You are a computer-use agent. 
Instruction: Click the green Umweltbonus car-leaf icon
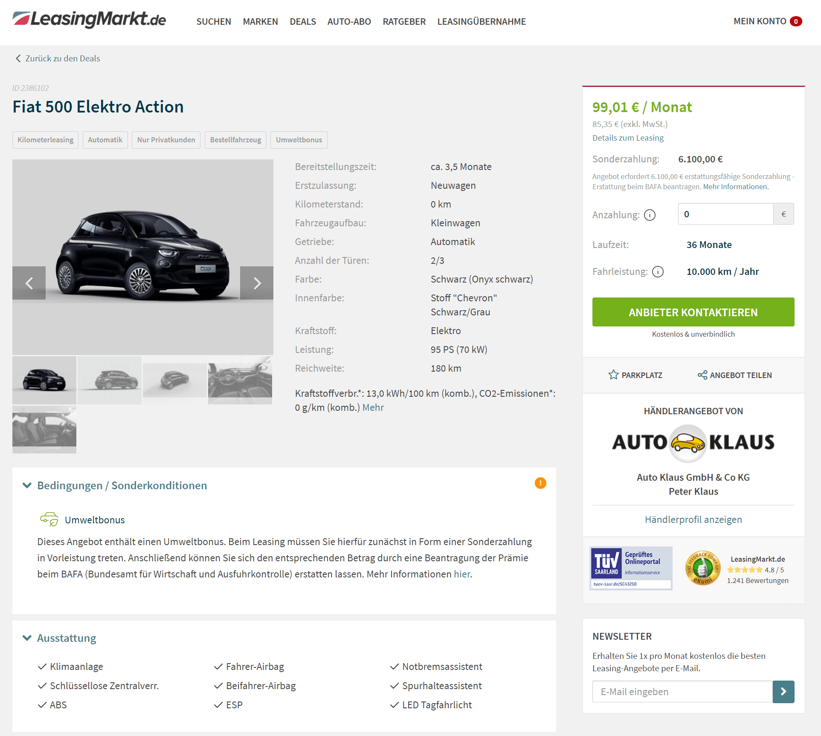pyautogui.click(x=49, y=519)
